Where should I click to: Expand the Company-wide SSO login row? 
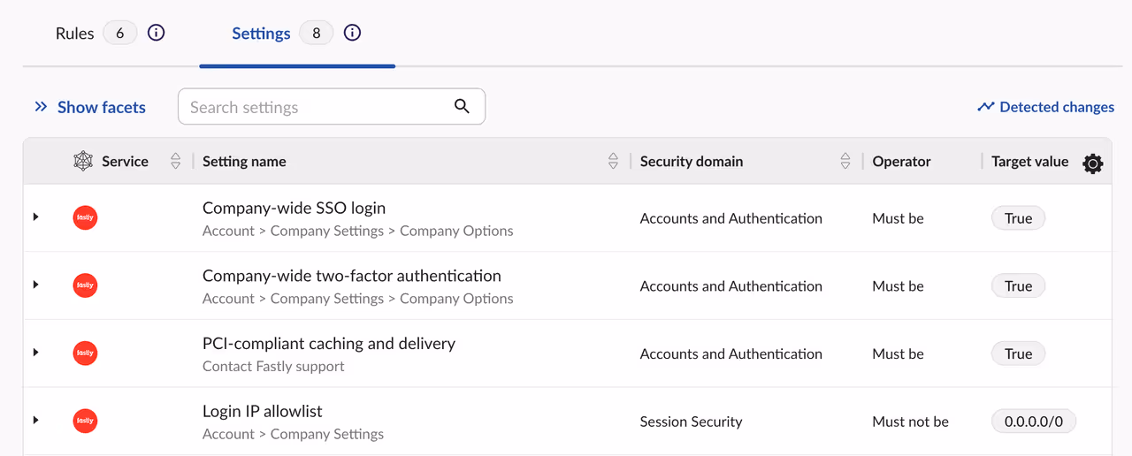pyautogui.click(x=36, y=217)
